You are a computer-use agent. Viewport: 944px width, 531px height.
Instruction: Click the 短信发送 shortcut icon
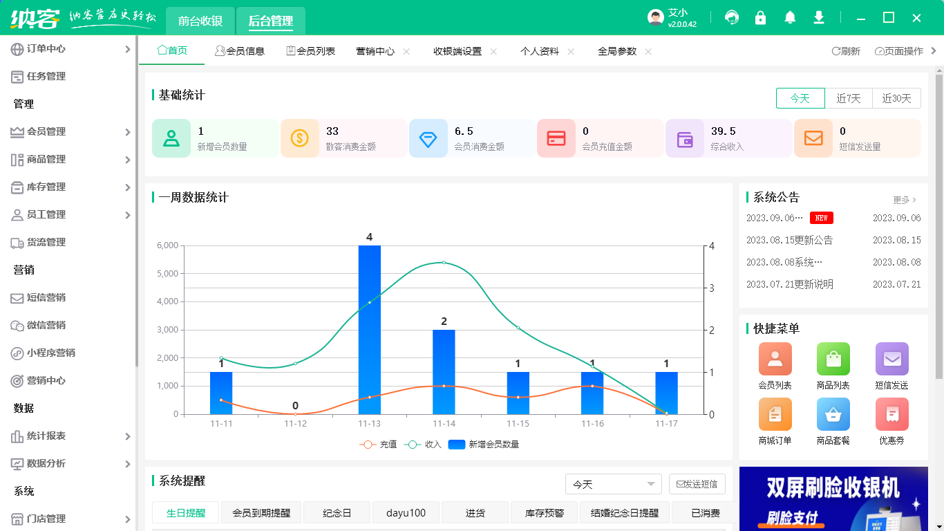pyautogui.click(x=891, y=360)
